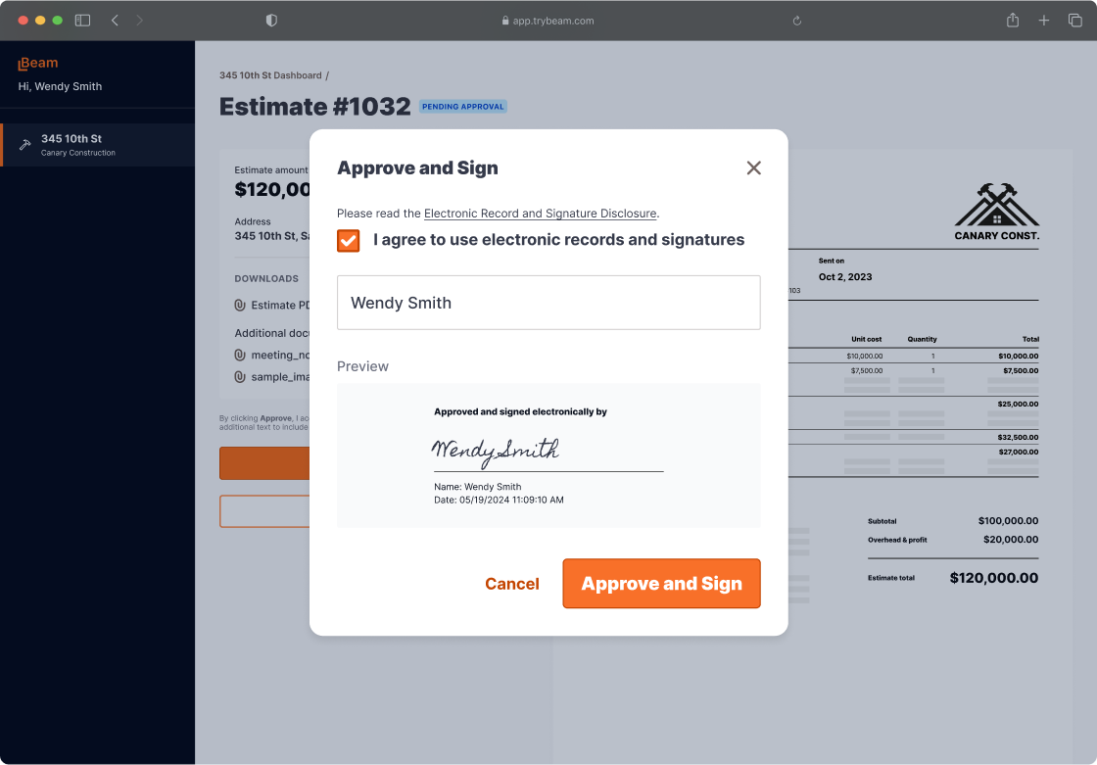
Task: Click the paperclip icon beside Estimate PDF
Action: [x=238, y=305]
